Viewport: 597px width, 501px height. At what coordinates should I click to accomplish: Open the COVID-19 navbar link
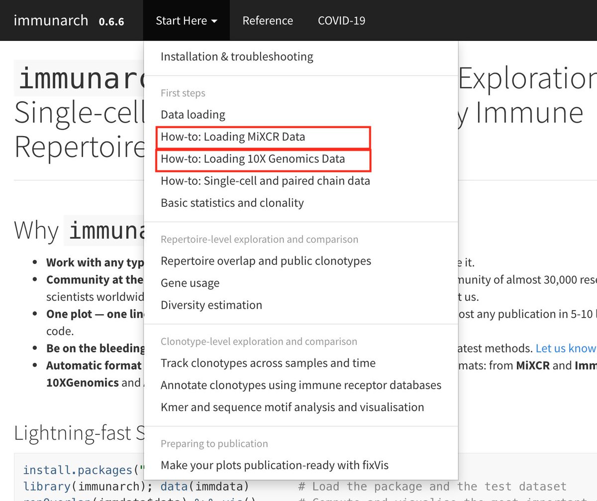[x=341, y=21]
